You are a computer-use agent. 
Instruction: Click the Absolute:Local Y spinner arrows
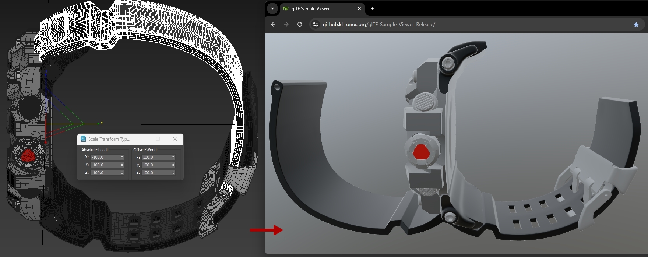click(122, 165)
